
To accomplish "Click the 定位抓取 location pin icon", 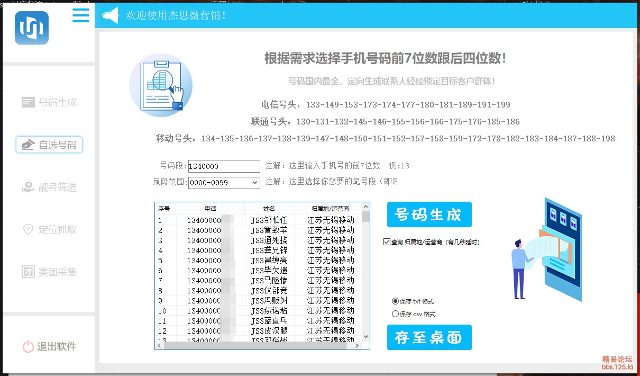I will tap(28, 229).
